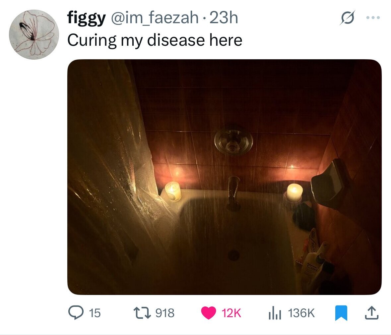
Task: Open the Grok slashed-circle icon
Action: click(347, 18)
